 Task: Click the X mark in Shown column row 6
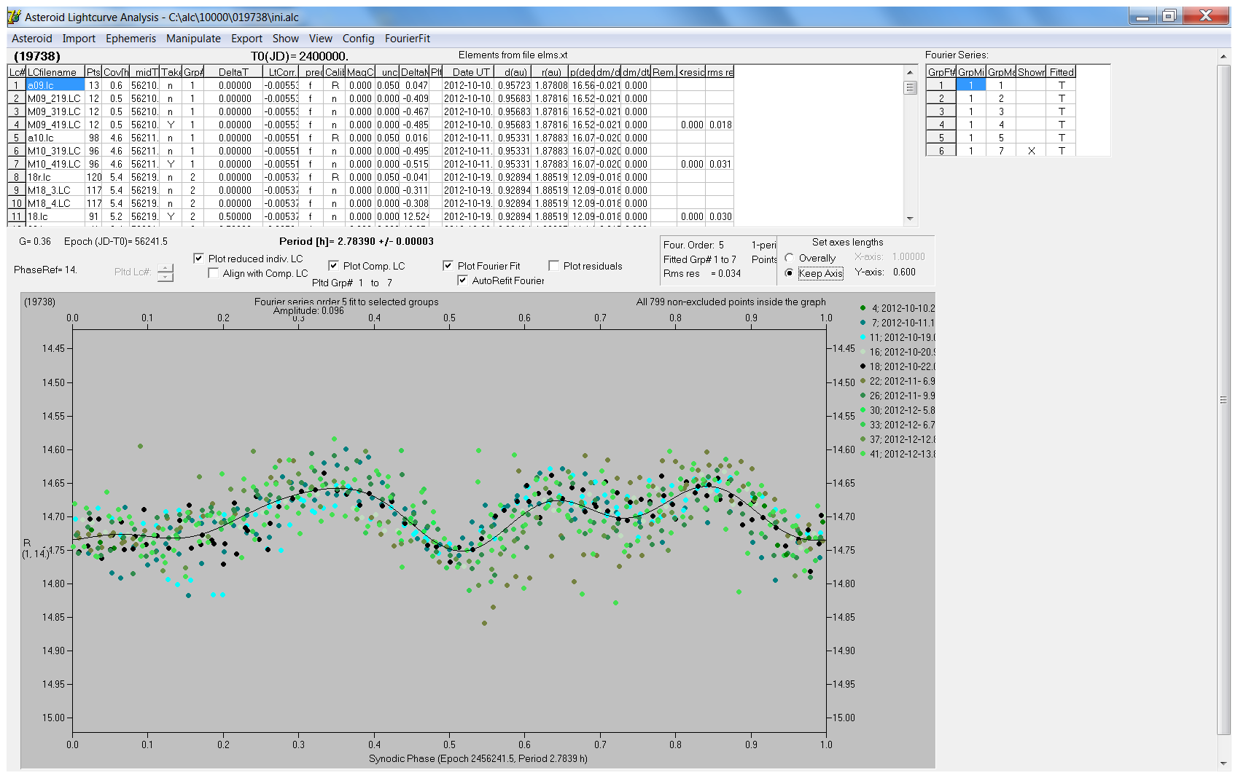(x=1031, y=151)
